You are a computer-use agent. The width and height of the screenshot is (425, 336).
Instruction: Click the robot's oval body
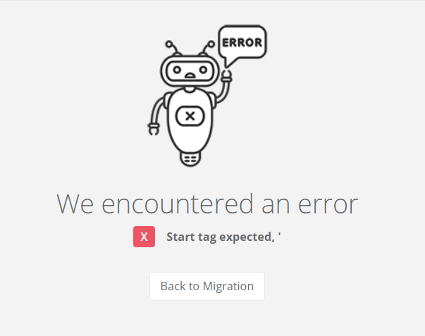[190, 120]
